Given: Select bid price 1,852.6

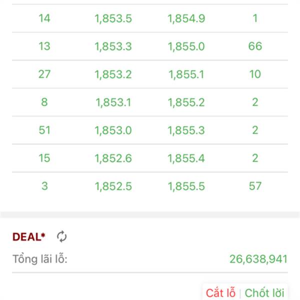Looking at the screenshot, I should click(x=113, y=158).
